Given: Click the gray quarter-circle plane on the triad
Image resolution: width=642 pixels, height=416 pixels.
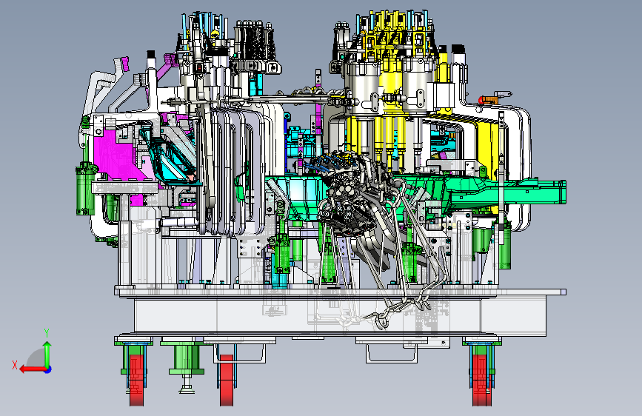Looking at the screenshot, I should [x=37, y=358].
